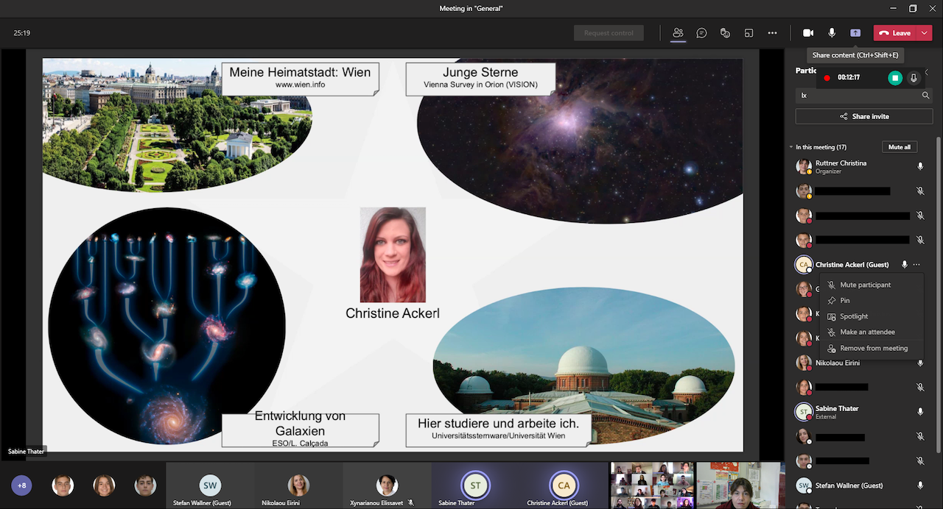Click the Share content icon

tap(855, 33)
